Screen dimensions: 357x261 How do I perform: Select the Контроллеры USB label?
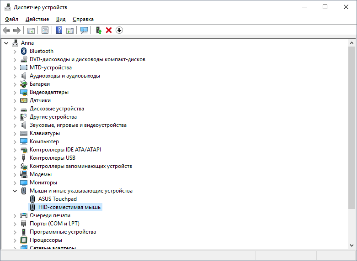53,158
